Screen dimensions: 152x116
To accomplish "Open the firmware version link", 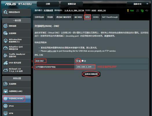I will (x=74, y=10).
